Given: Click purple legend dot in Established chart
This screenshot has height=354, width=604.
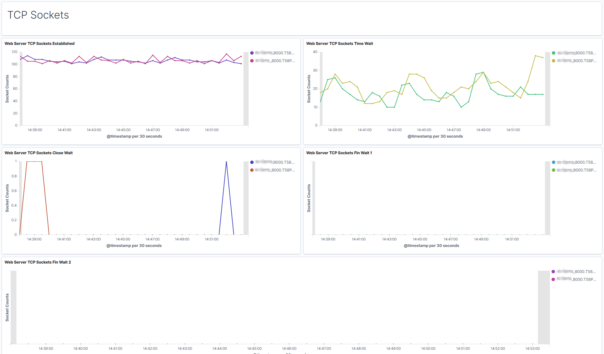Looking at the screenshot, I should click(252, 53).
